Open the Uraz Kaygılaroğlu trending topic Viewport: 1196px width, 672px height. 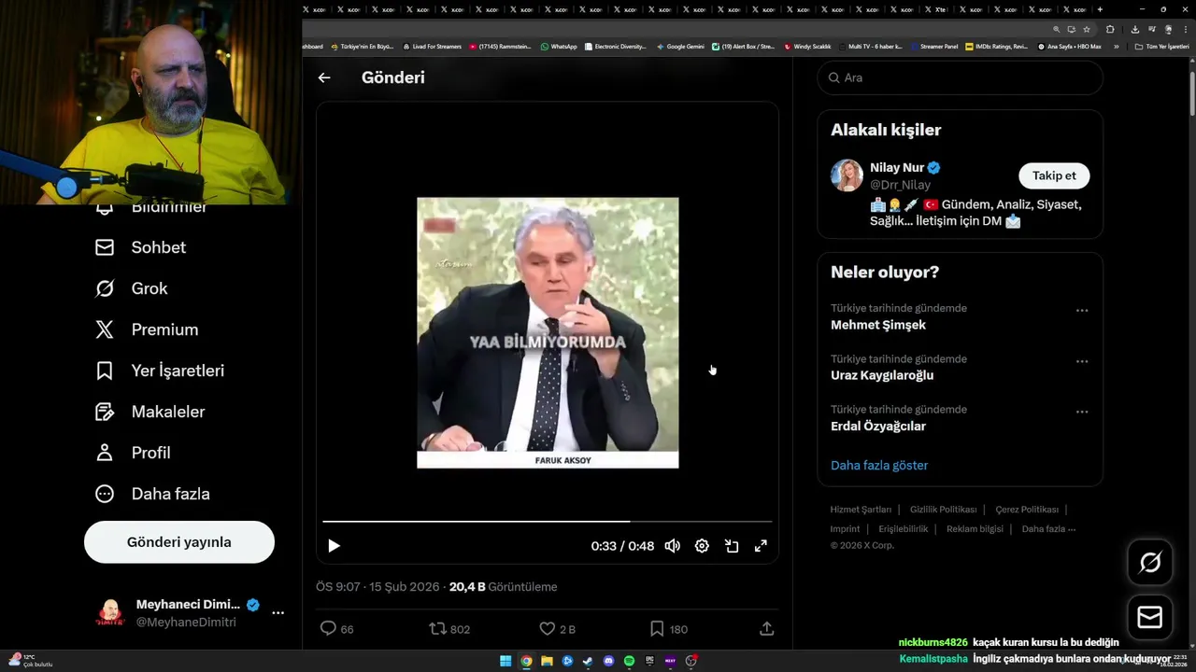point(882,375)
